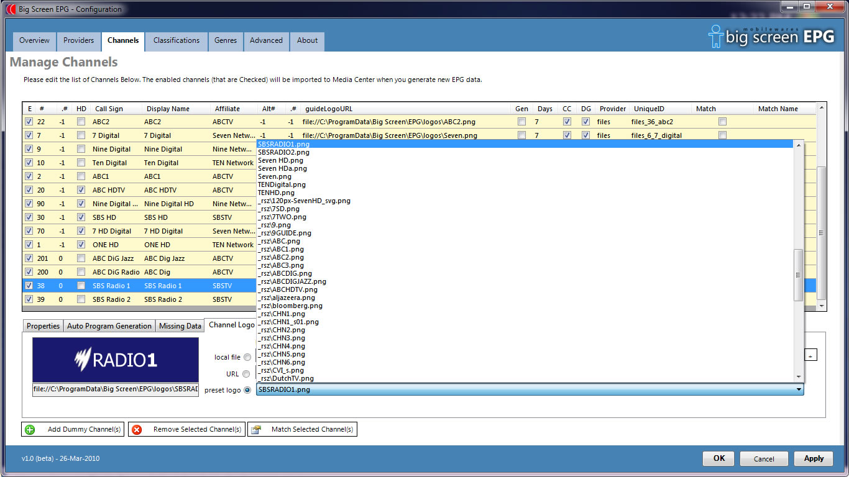Click Add Dummy Channel(s) button
Viewport: 849px width, 477px height.
(73, 429)
